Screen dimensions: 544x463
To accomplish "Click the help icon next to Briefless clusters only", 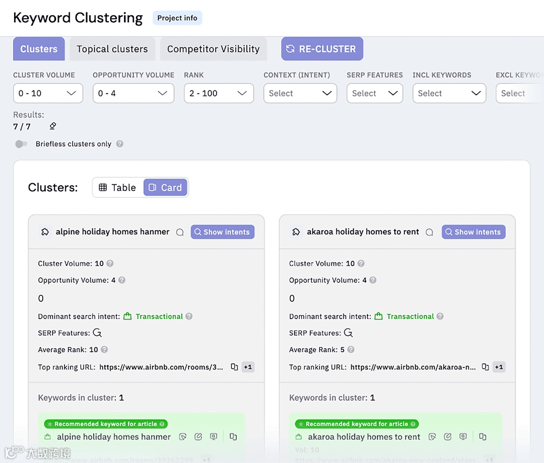I will (120, 143).
